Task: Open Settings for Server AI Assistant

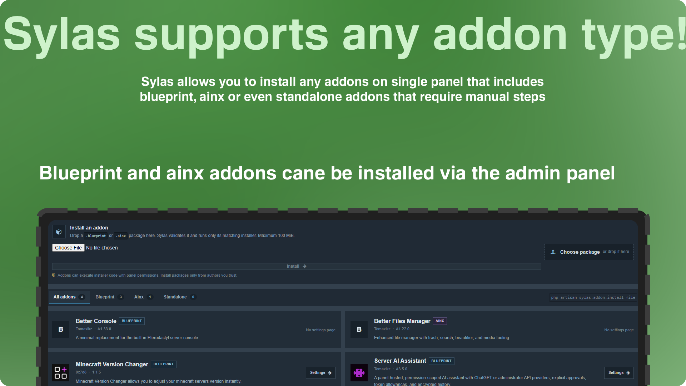Action: [x=619, y=372]
